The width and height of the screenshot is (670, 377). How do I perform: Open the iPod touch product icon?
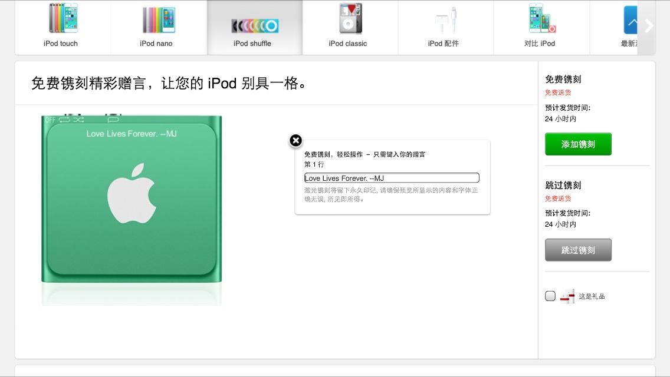[x=63, y=18]
